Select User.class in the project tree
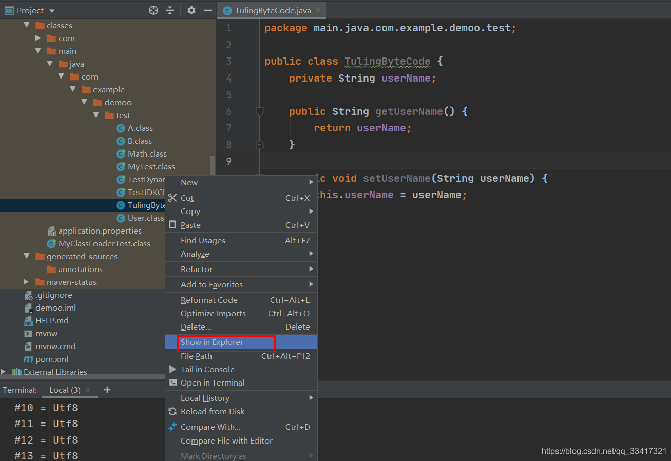This screenshot has width=671, height=461. [x=146, y=218]
